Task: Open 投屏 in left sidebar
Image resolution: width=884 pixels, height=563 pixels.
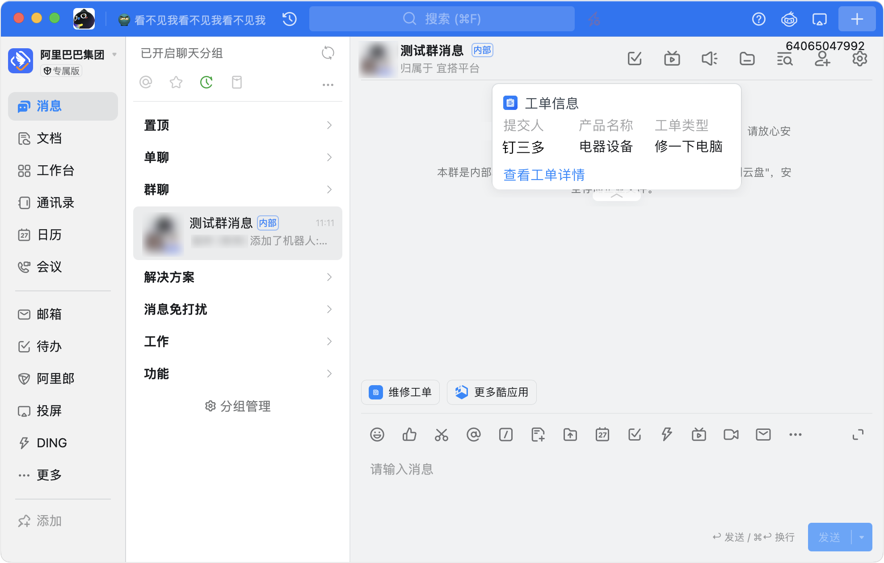Action: tap(63, 411)
